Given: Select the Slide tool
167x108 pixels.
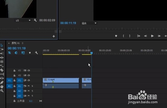Looking at the screenshot, I should click(x=2, y=78).
